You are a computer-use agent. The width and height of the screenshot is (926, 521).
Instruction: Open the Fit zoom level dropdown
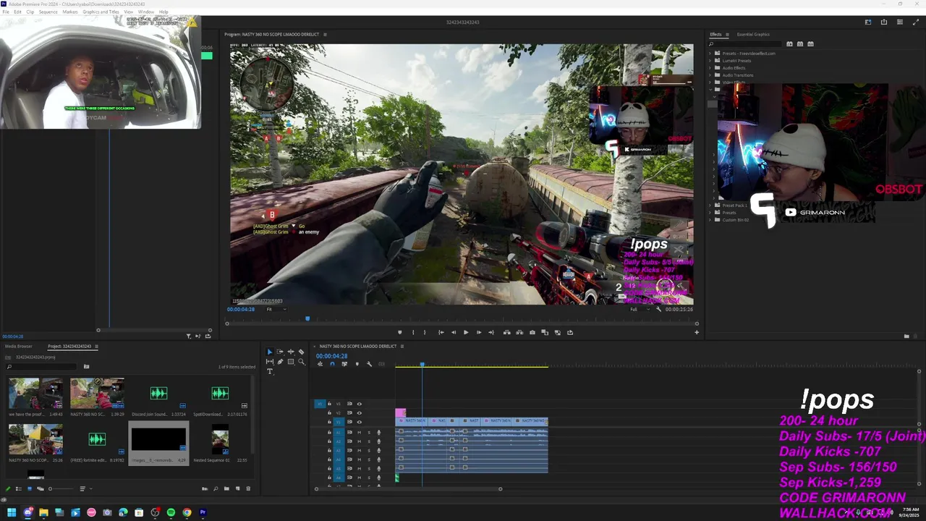(276, 309)
